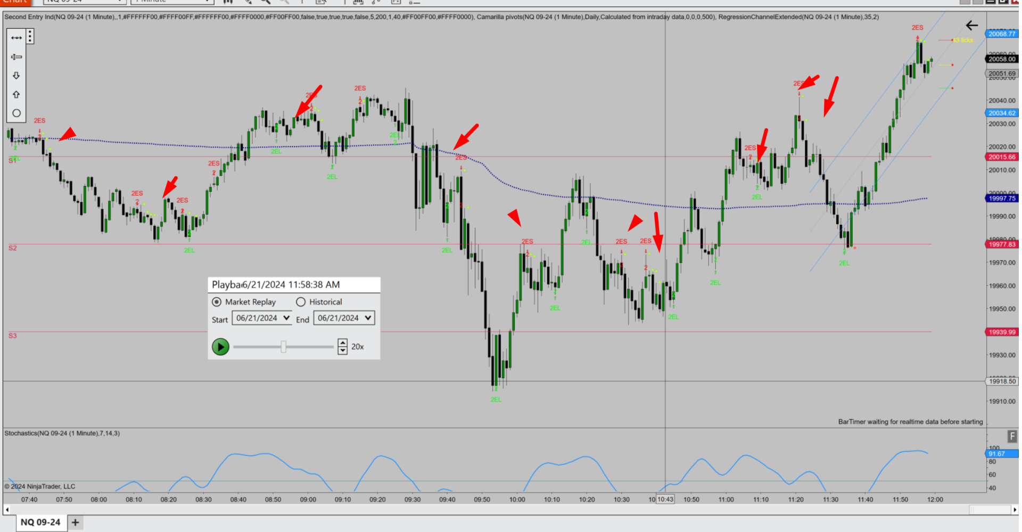
Task: Switch to the NQ 09-24 tab
Action: (x=40, y=522)
